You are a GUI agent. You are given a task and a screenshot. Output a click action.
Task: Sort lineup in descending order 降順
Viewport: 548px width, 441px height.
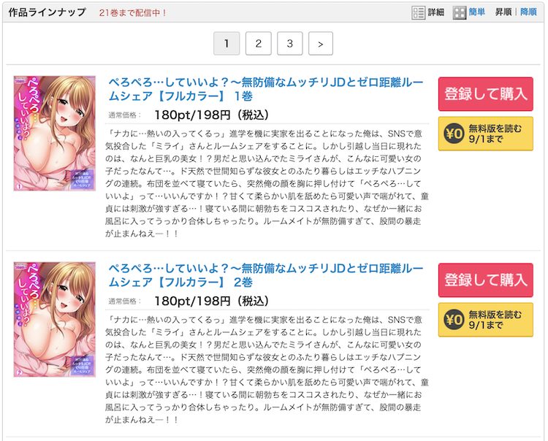528,12
